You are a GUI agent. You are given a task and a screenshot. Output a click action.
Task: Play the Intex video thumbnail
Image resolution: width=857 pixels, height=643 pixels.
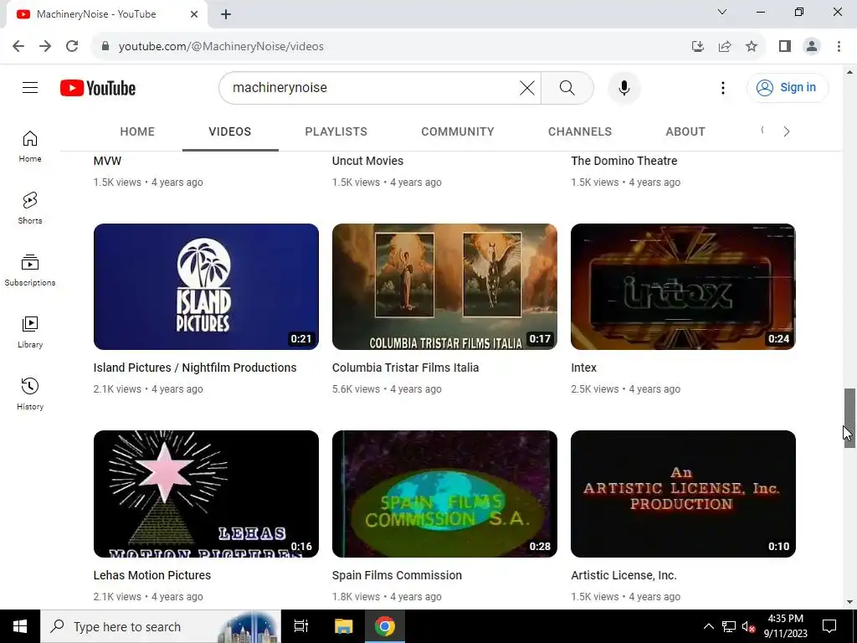tap(683, 286)
